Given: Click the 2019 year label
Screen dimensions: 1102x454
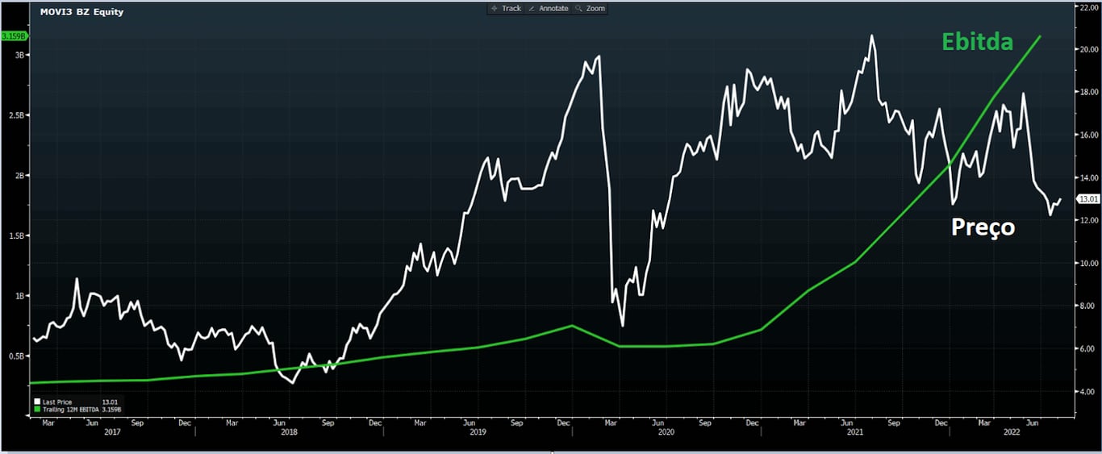Looking at the screenshot, I should [x=477, y=433].
